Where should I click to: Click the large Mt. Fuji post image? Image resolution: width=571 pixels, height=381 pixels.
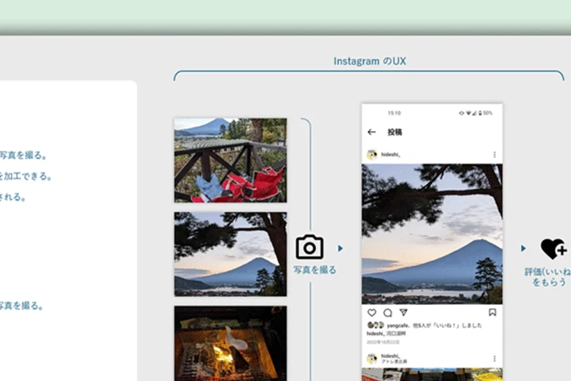pos(432,234)
